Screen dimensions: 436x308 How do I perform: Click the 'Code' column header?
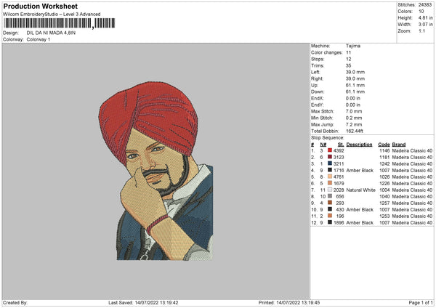point(384,145)
